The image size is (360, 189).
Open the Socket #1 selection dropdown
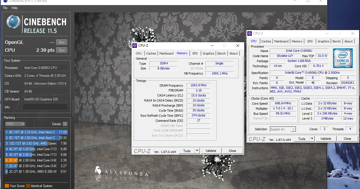click(283, 129)
